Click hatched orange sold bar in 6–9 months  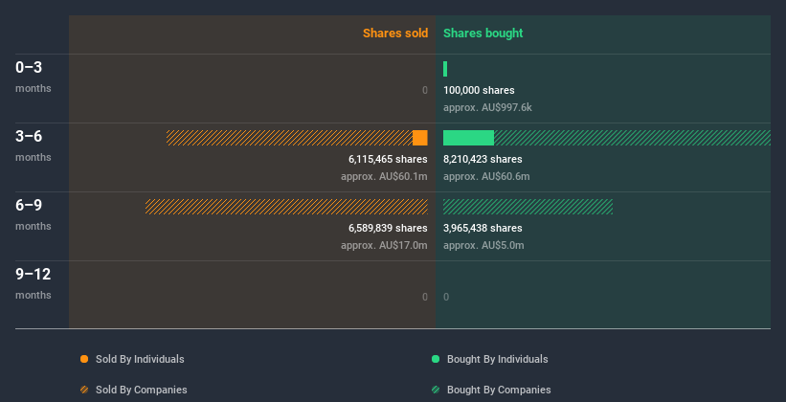(286, 207)
